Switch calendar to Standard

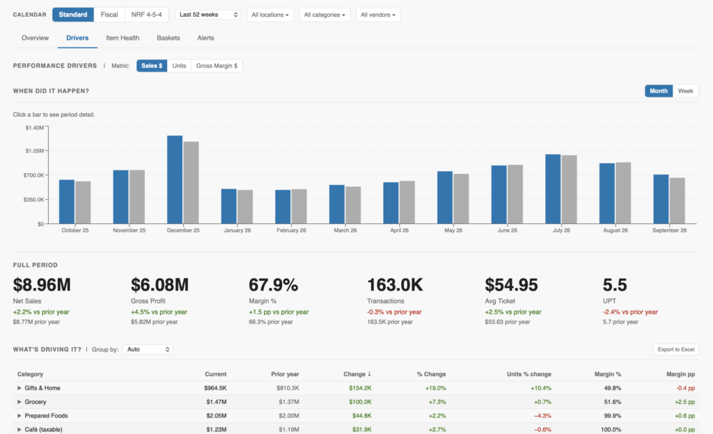(x=72, y=15)
